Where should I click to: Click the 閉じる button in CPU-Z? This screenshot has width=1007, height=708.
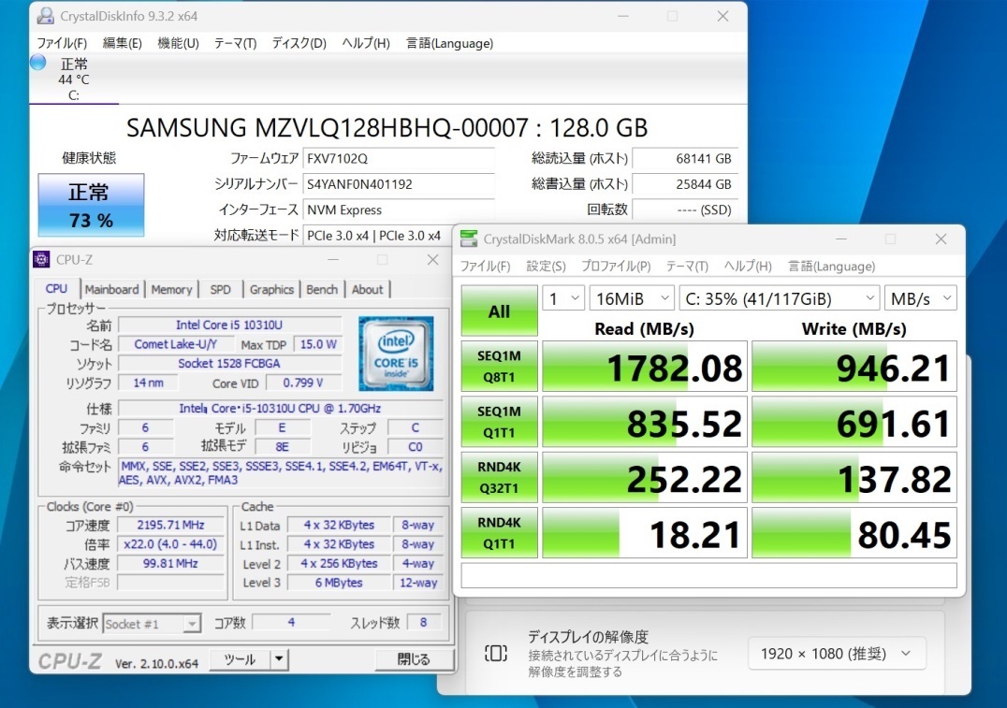point(414,659)
